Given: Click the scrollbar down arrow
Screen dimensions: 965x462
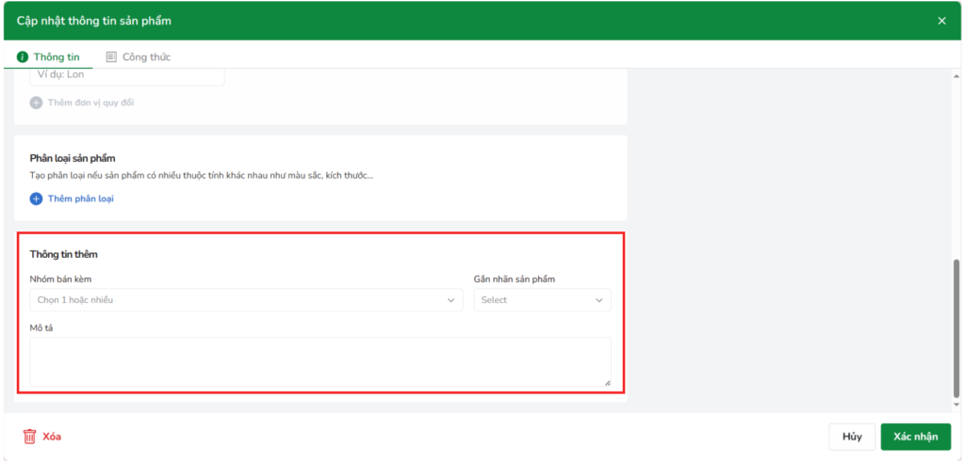Looking at the screenshot, I should click(x=956, y=405).
